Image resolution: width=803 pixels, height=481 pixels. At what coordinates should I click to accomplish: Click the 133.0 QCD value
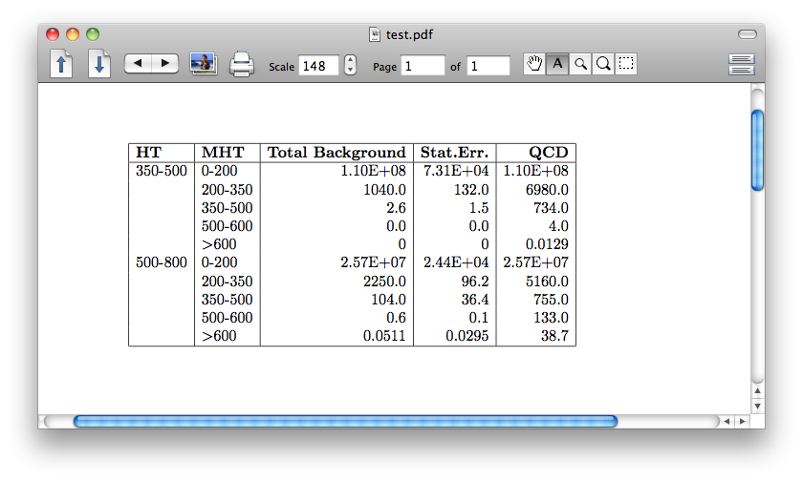(551, 318)
